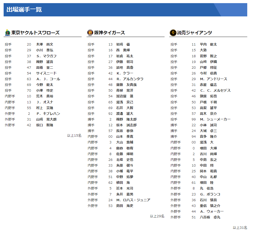
Task: Click player name 湯浅 大
Action: coord(207,142)
